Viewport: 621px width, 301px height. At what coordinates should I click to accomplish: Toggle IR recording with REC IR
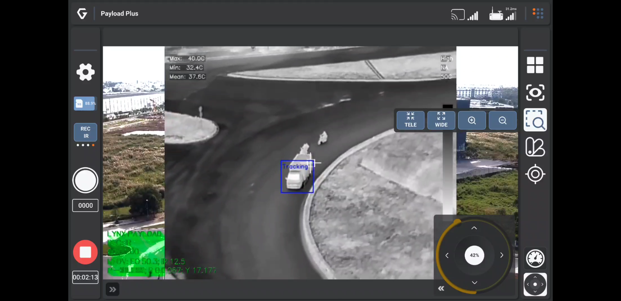(85, 132)
